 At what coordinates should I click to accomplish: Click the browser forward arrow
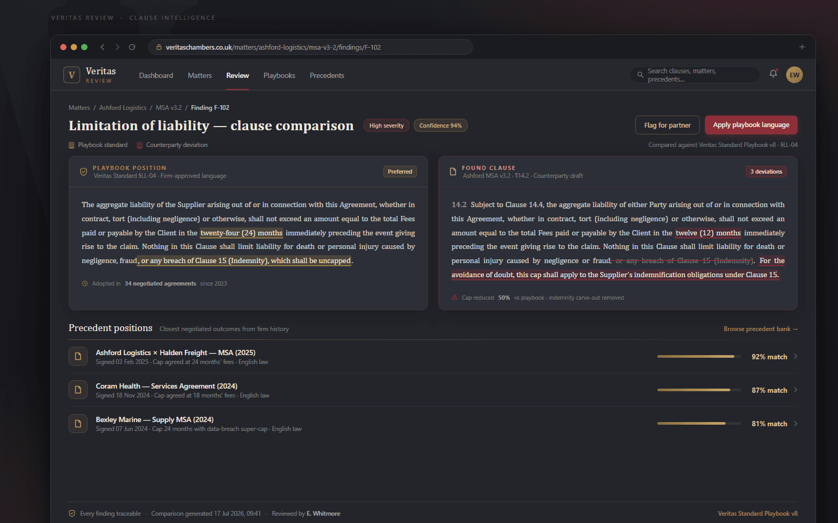[x=117, y=47]
